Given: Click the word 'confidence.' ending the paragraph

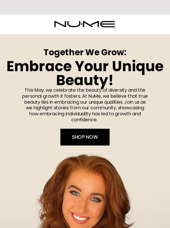Looking at the screenshot, I should coord(84,120).
